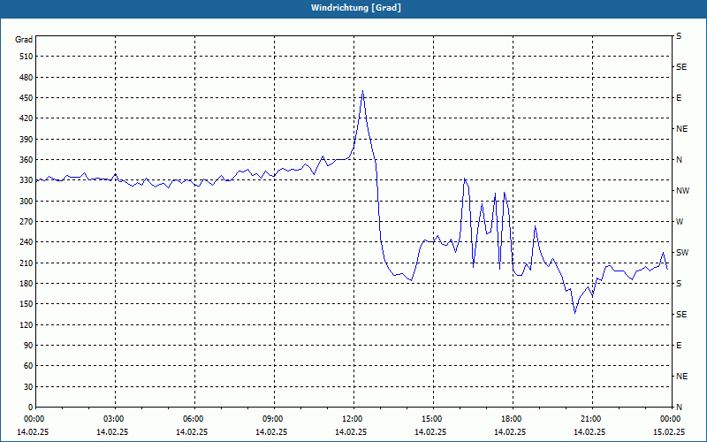
Task: Click the 06:00 time label
Action: 194,419
